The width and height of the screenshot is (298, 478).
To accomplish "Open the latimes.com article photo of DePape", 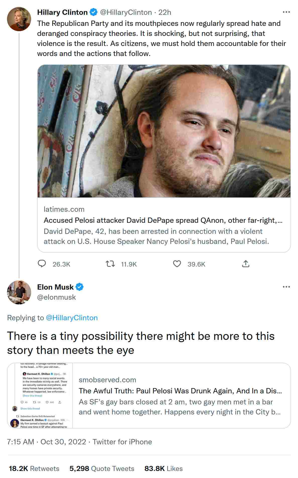I will click(164, 131).
